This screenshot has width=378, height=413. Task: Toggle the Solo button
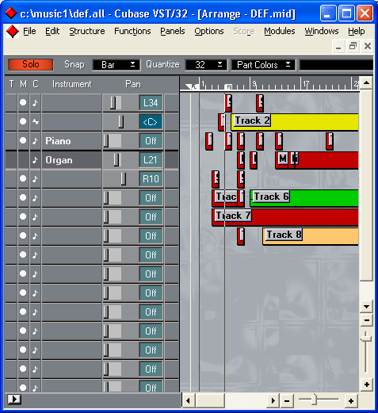point(31,64)
